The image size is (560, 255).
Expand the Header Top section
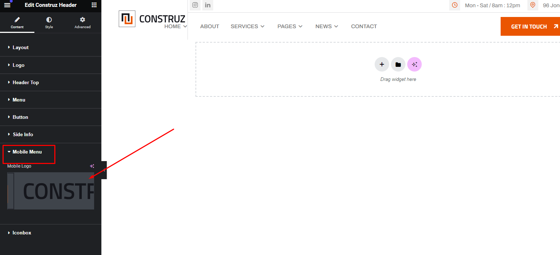tap(51, 82)
